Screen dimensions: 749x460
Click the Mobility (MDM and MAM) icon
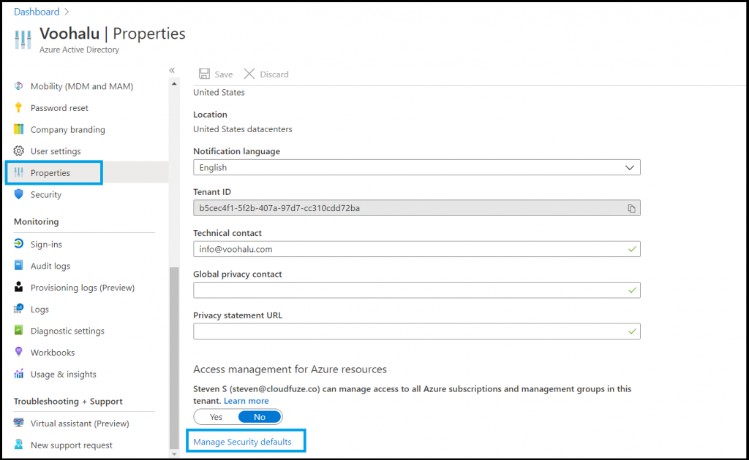pyautogui.click(x=18, y=86)
